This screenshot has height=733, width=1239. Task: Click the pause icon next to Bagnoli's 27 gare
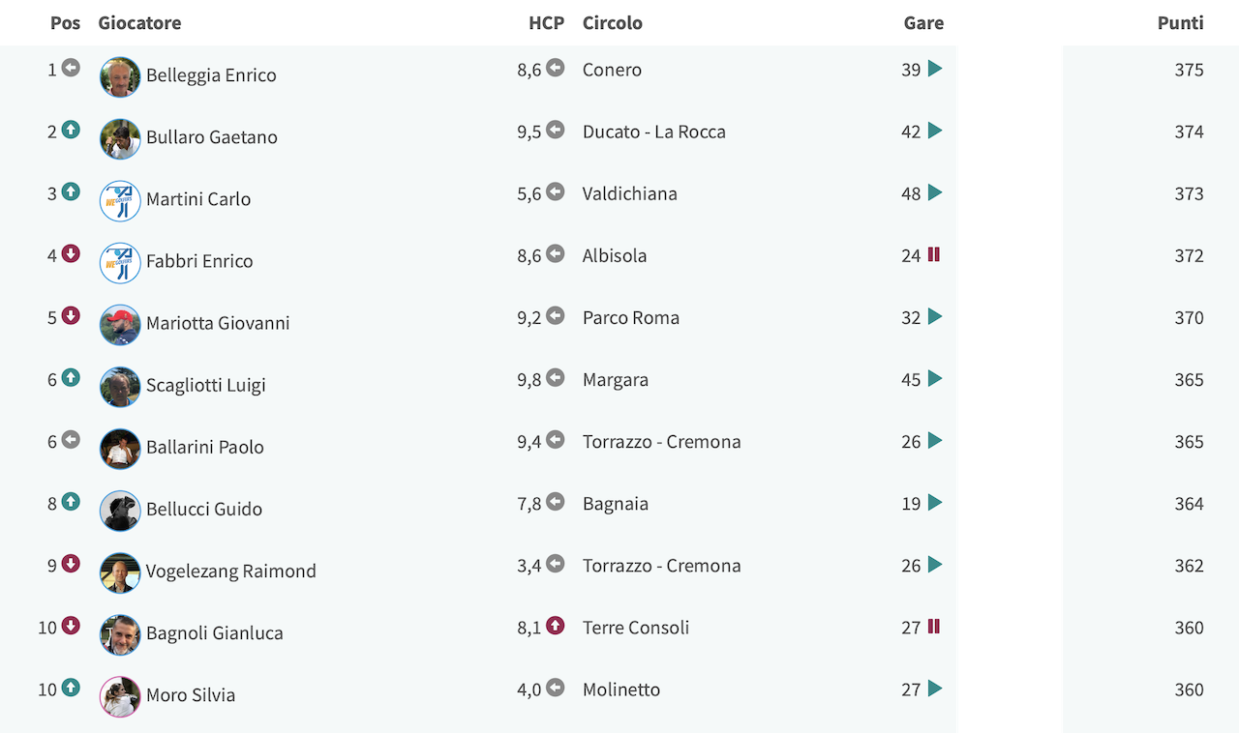(934, 627)
